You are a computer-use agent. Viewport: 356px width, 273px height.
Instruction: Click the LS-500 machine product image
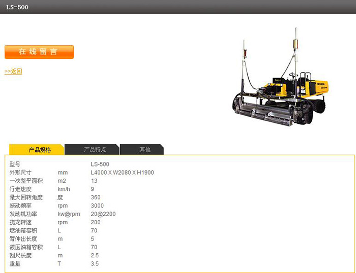point(280,77)
